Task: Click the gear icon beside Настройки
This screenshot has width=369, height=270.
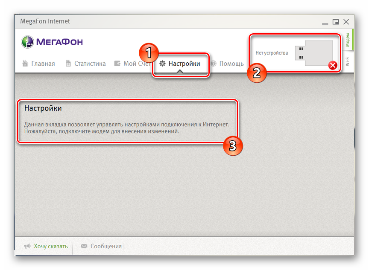Action: (162, 64)
